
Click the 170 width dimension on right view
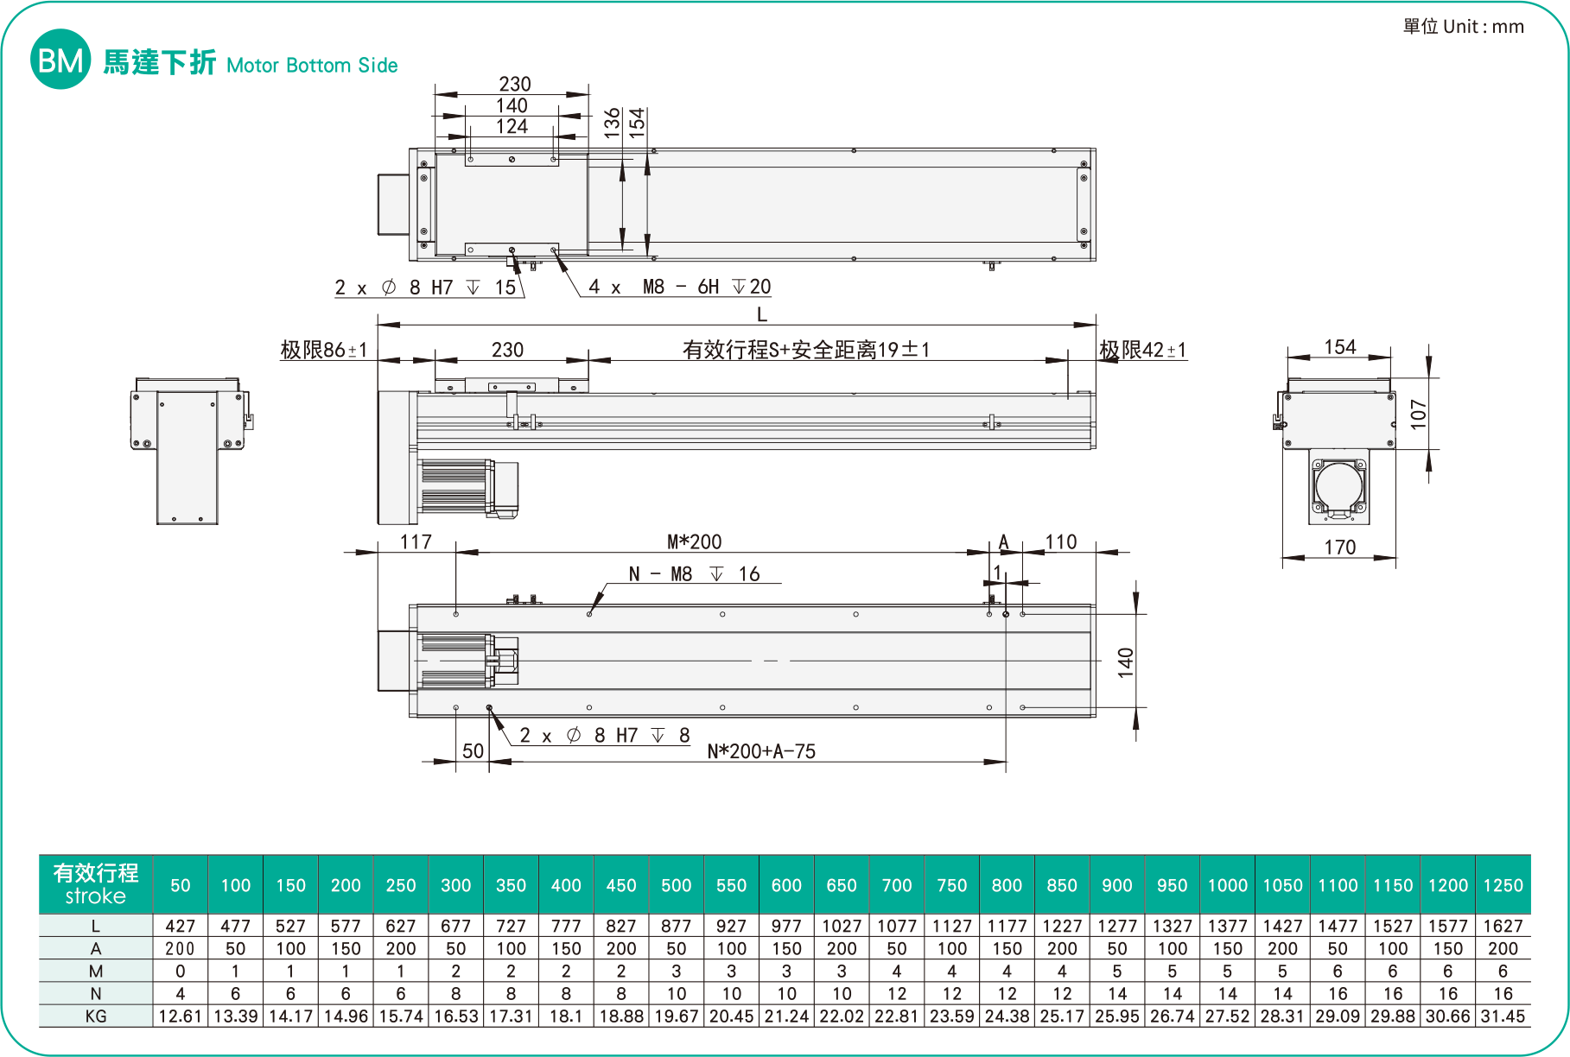pos(1339,547)
